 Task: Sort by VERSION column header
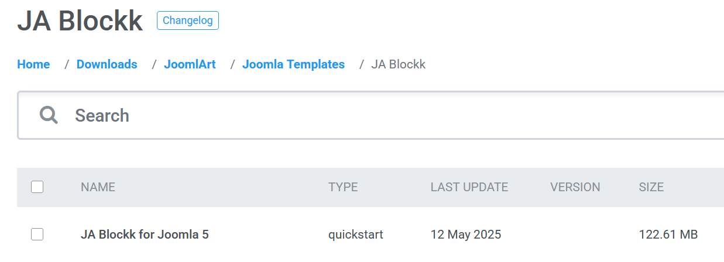575,187
